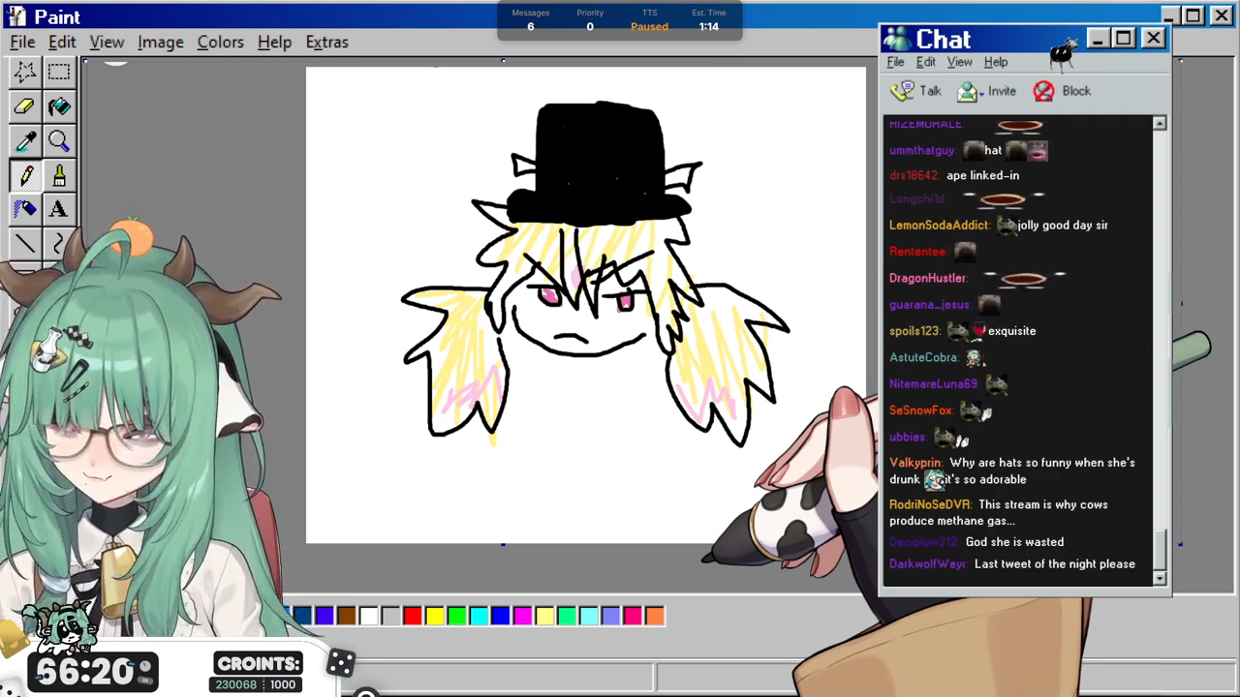Click the Paint app icon in title bar

click(x=16, y=16)
